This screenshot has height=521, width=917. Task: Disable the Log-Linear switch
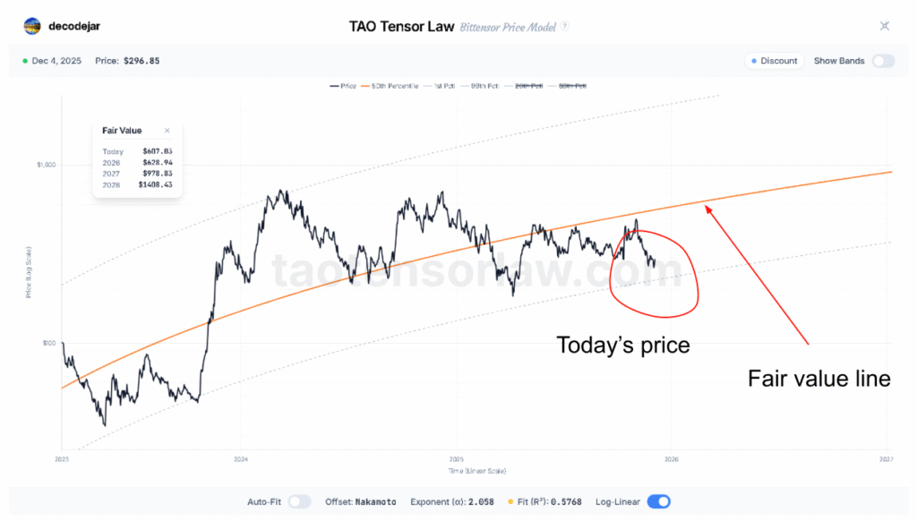click(x=658, y=502)
